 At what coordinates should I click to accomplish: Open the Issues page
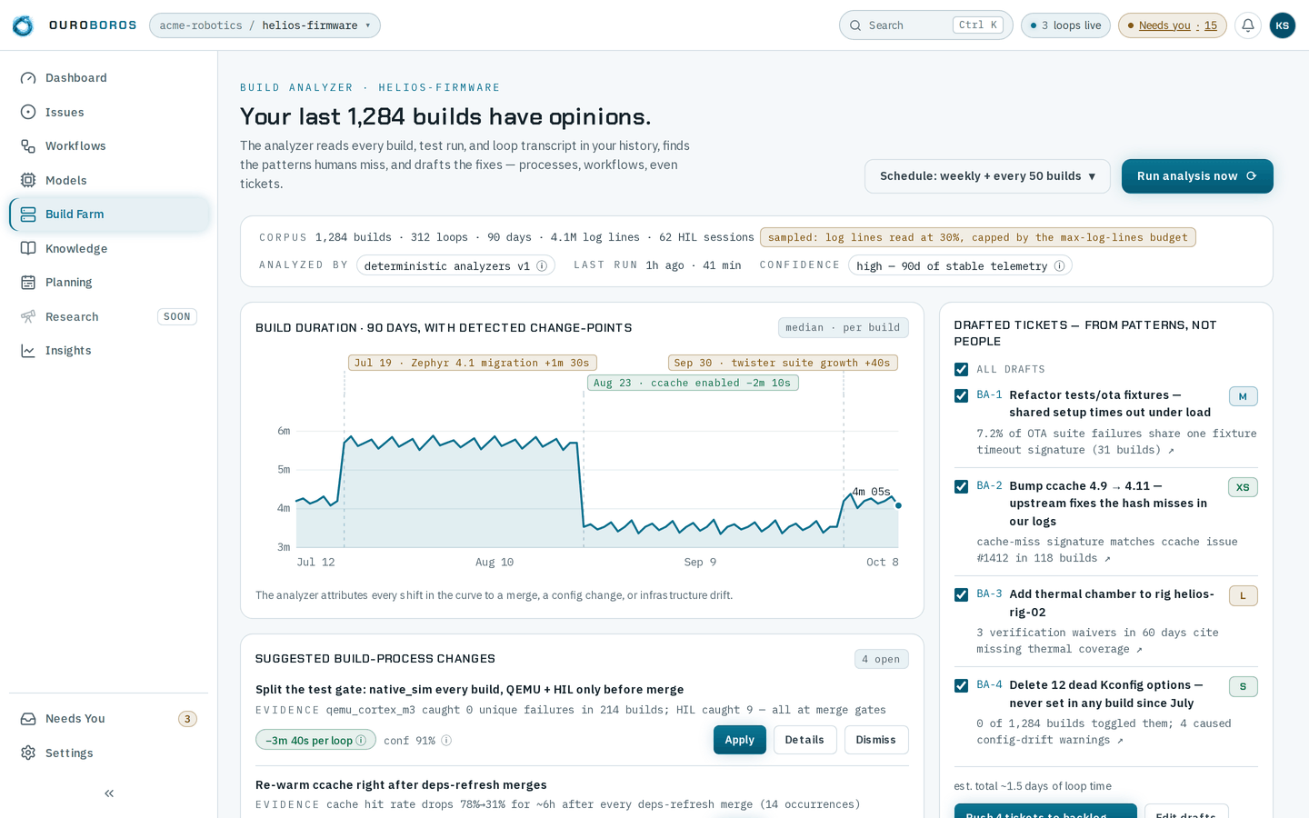[109, 112]
